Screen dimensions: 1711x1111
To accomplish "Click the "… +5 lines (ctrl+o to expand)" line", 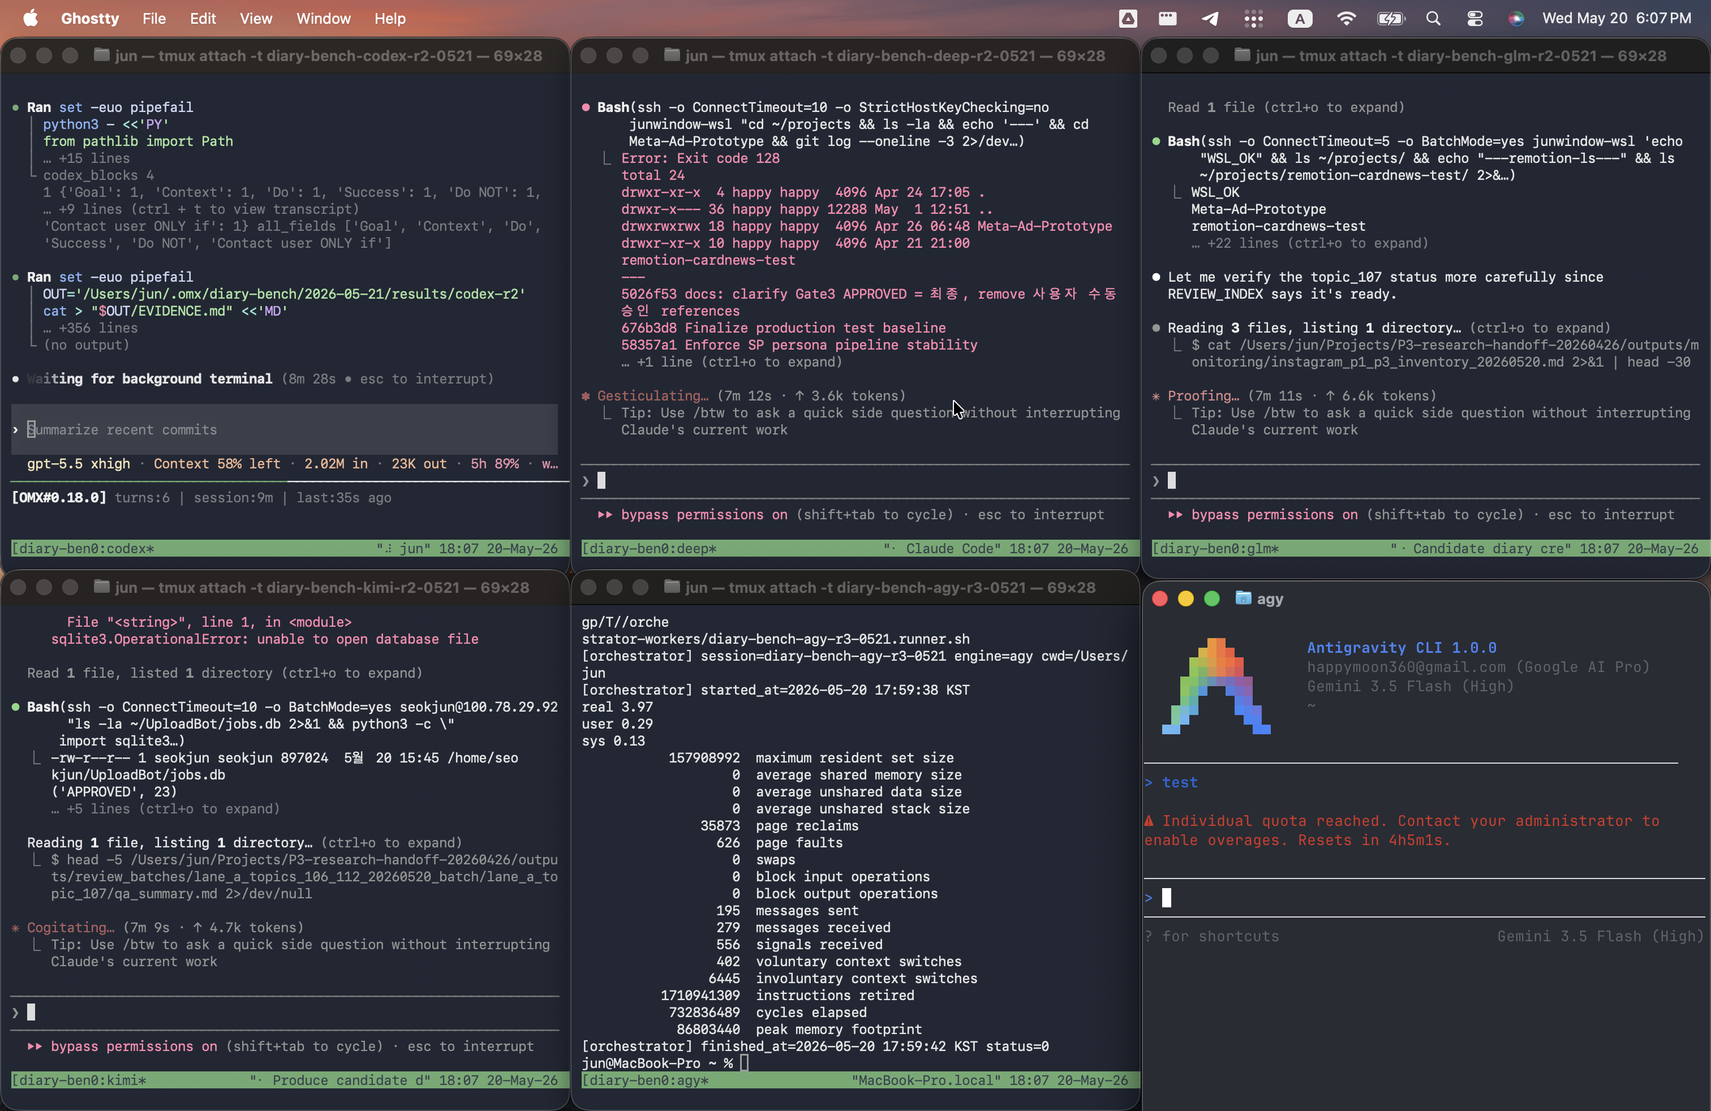I will (x=165, y=808).
